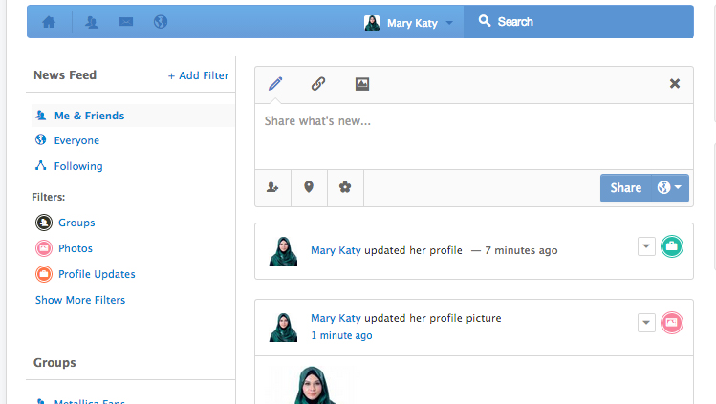This screenshot has width=716, height=404.
Task: Open the new profile picture image
Action: pyautogui.click(x=313, y=384)
